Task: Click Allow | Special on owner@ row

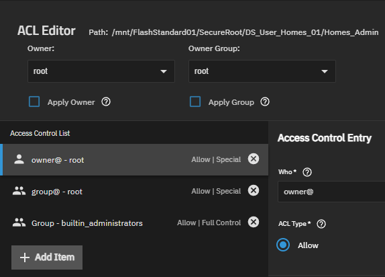Action: 216,159
